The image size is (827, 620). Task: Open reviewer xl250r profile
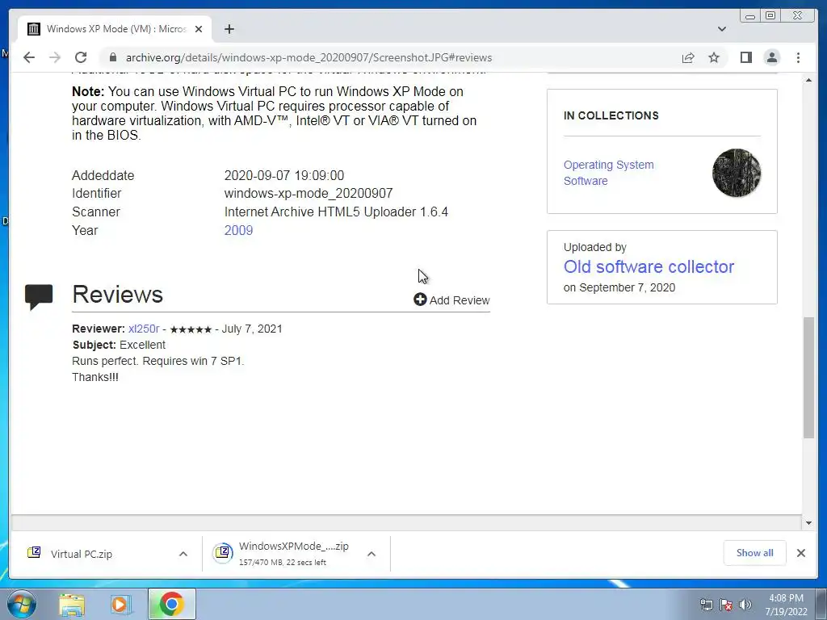[144, 329]
